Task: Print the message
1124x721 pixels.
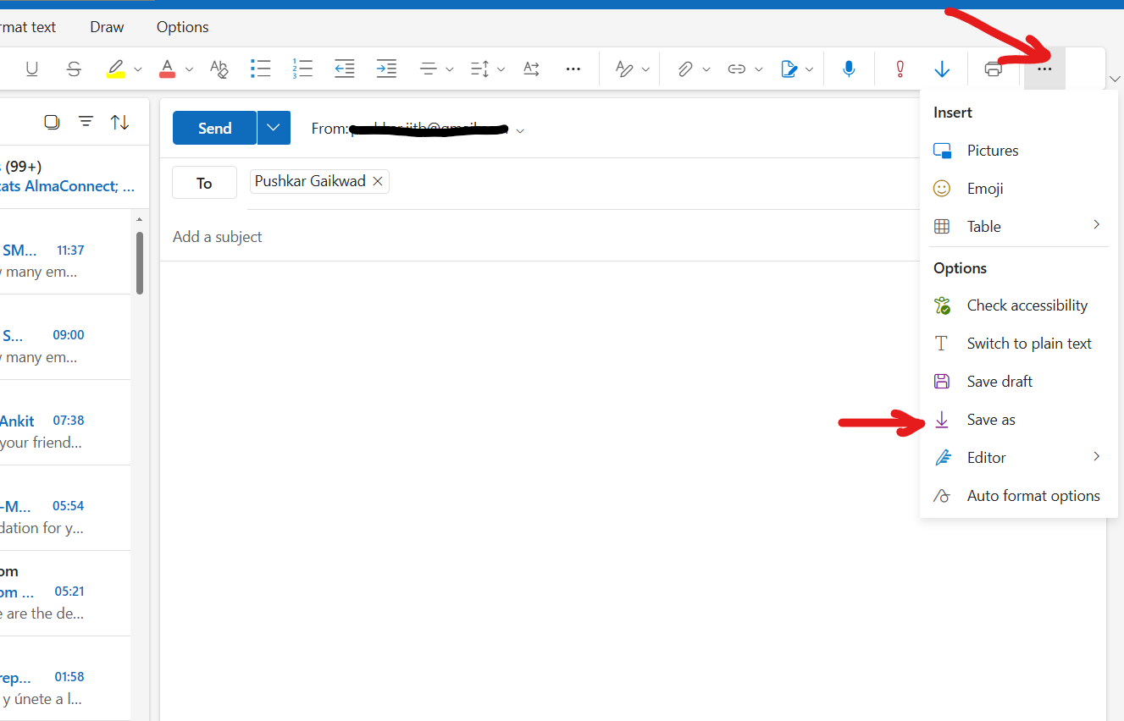Action: (x=993, y=69)
